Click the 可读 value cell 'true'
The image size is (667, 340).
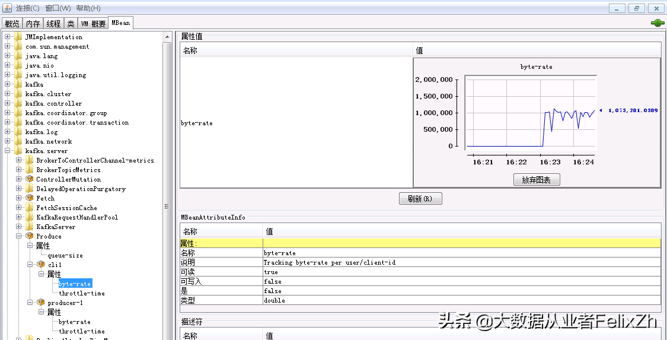point(462,272)
